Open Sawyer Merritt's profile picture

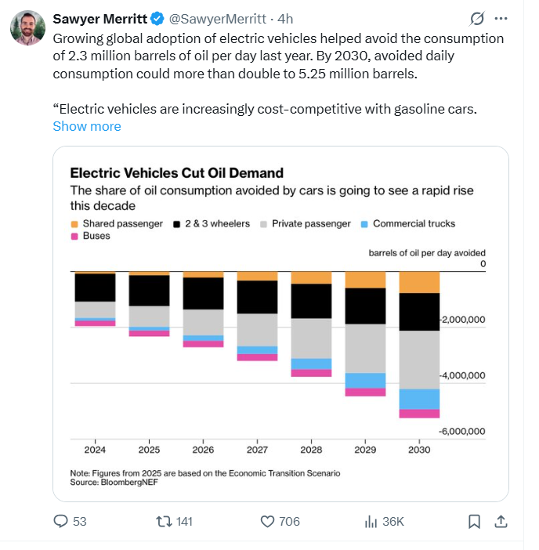(27, 28)
